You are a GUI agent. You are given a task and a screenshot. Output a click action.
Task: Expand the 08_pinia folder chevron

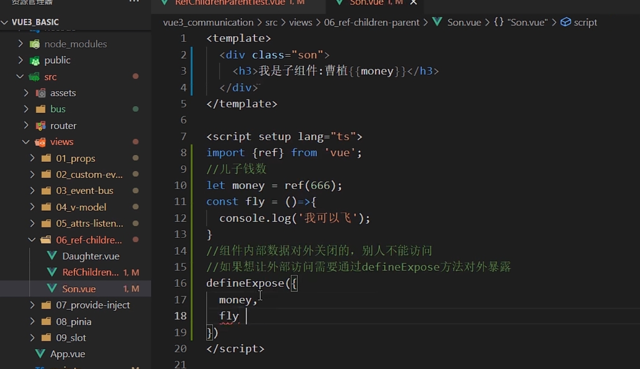32,322
